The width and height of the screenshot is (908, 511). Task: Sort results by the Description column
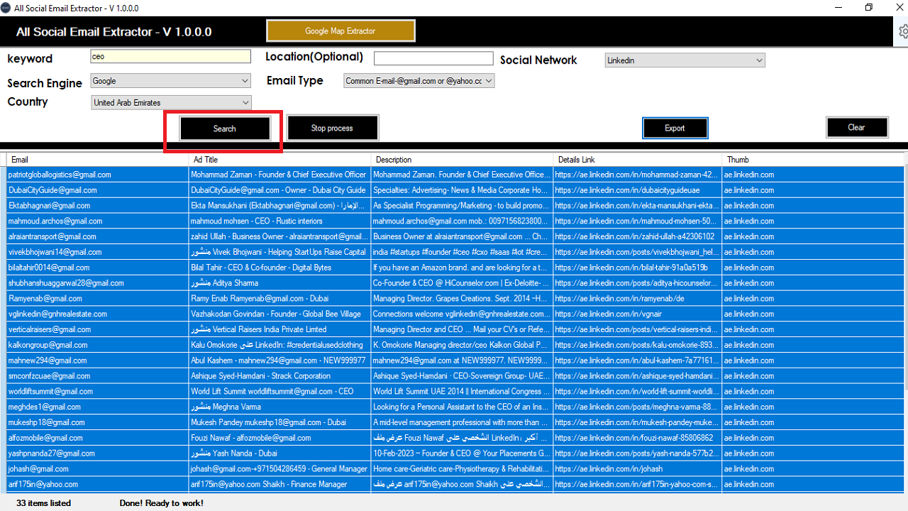393,159
